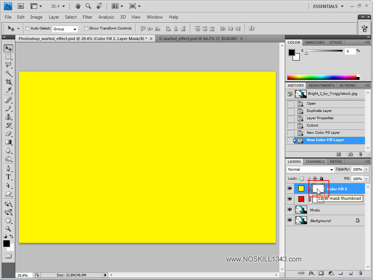The height and width of the screenshot is (280, 373).
Task: Select the Path Selection tool
Action: [8, 185]
